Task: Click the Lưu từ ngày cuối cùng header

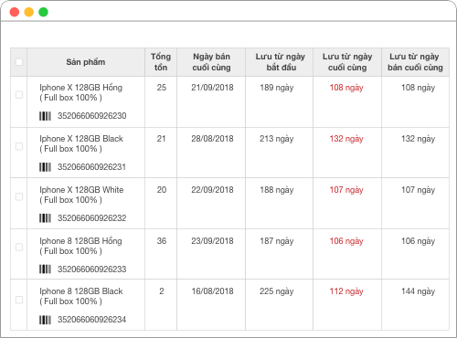Action: (347, 62)
